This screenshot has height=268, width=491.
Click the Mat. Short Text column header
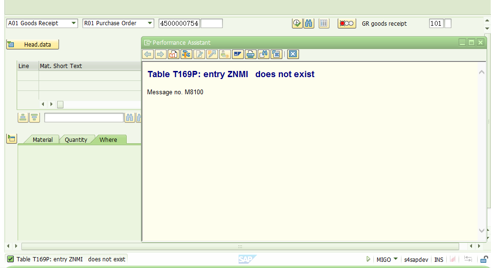point(61,66)
